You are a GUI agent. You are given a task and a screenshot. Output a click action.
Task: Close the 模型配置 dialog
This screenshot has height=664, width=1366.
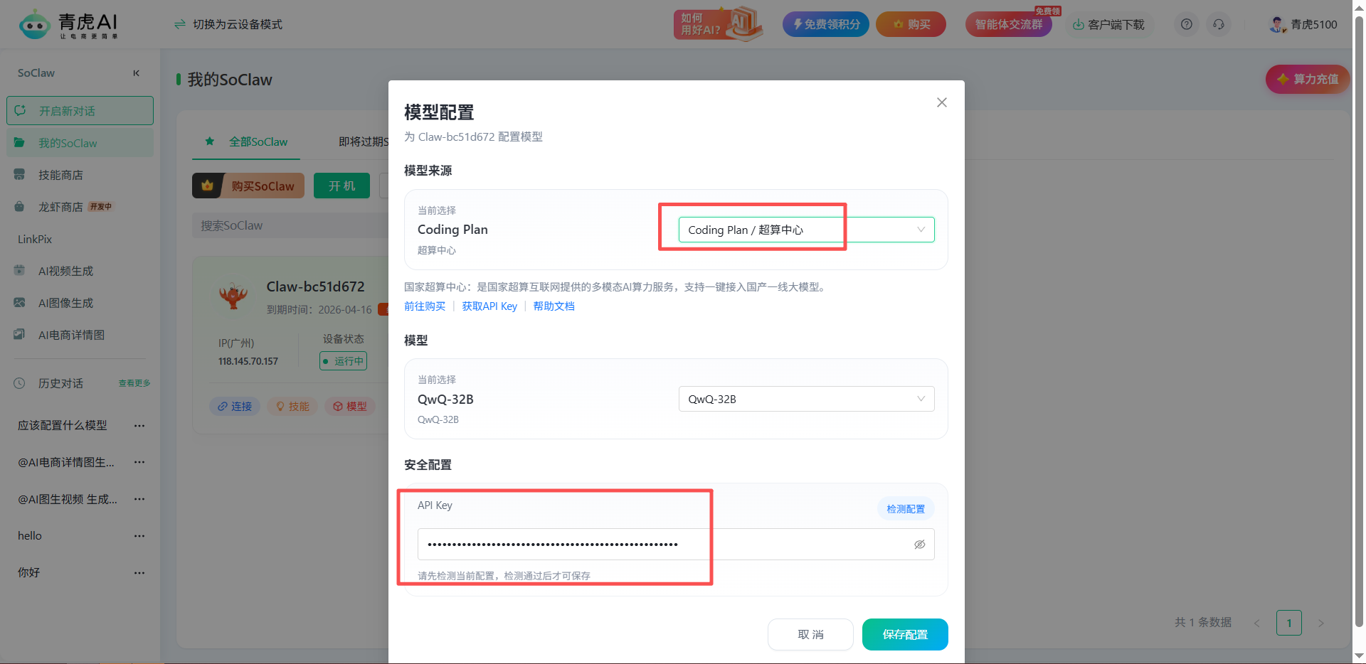(x=941, y=102)
